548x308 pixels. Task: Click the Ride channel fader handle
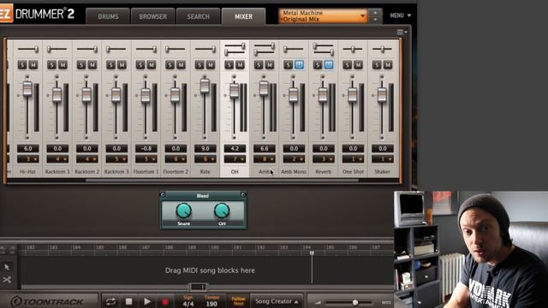205,86
